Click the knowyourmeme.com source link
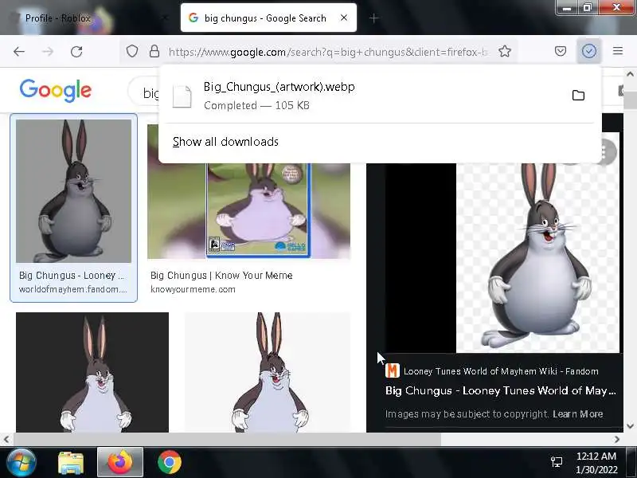 (x=193, y=289)
